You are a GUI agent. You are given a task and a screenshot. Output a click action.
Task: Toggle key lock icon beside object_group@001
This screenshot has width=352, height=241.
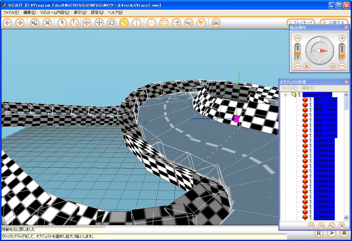click(299, 95)
